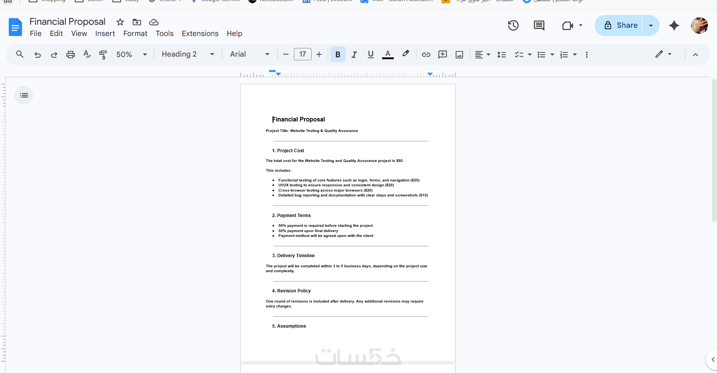Screen dimensions: 717x373
Task: Open the zoom level dropdown
Action: [x=131, y=54]
